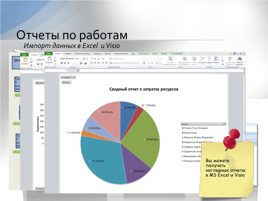The image size is (268, 201).
Task: Click Вставить paste in the middle Excel window
Action: (25, 61)
